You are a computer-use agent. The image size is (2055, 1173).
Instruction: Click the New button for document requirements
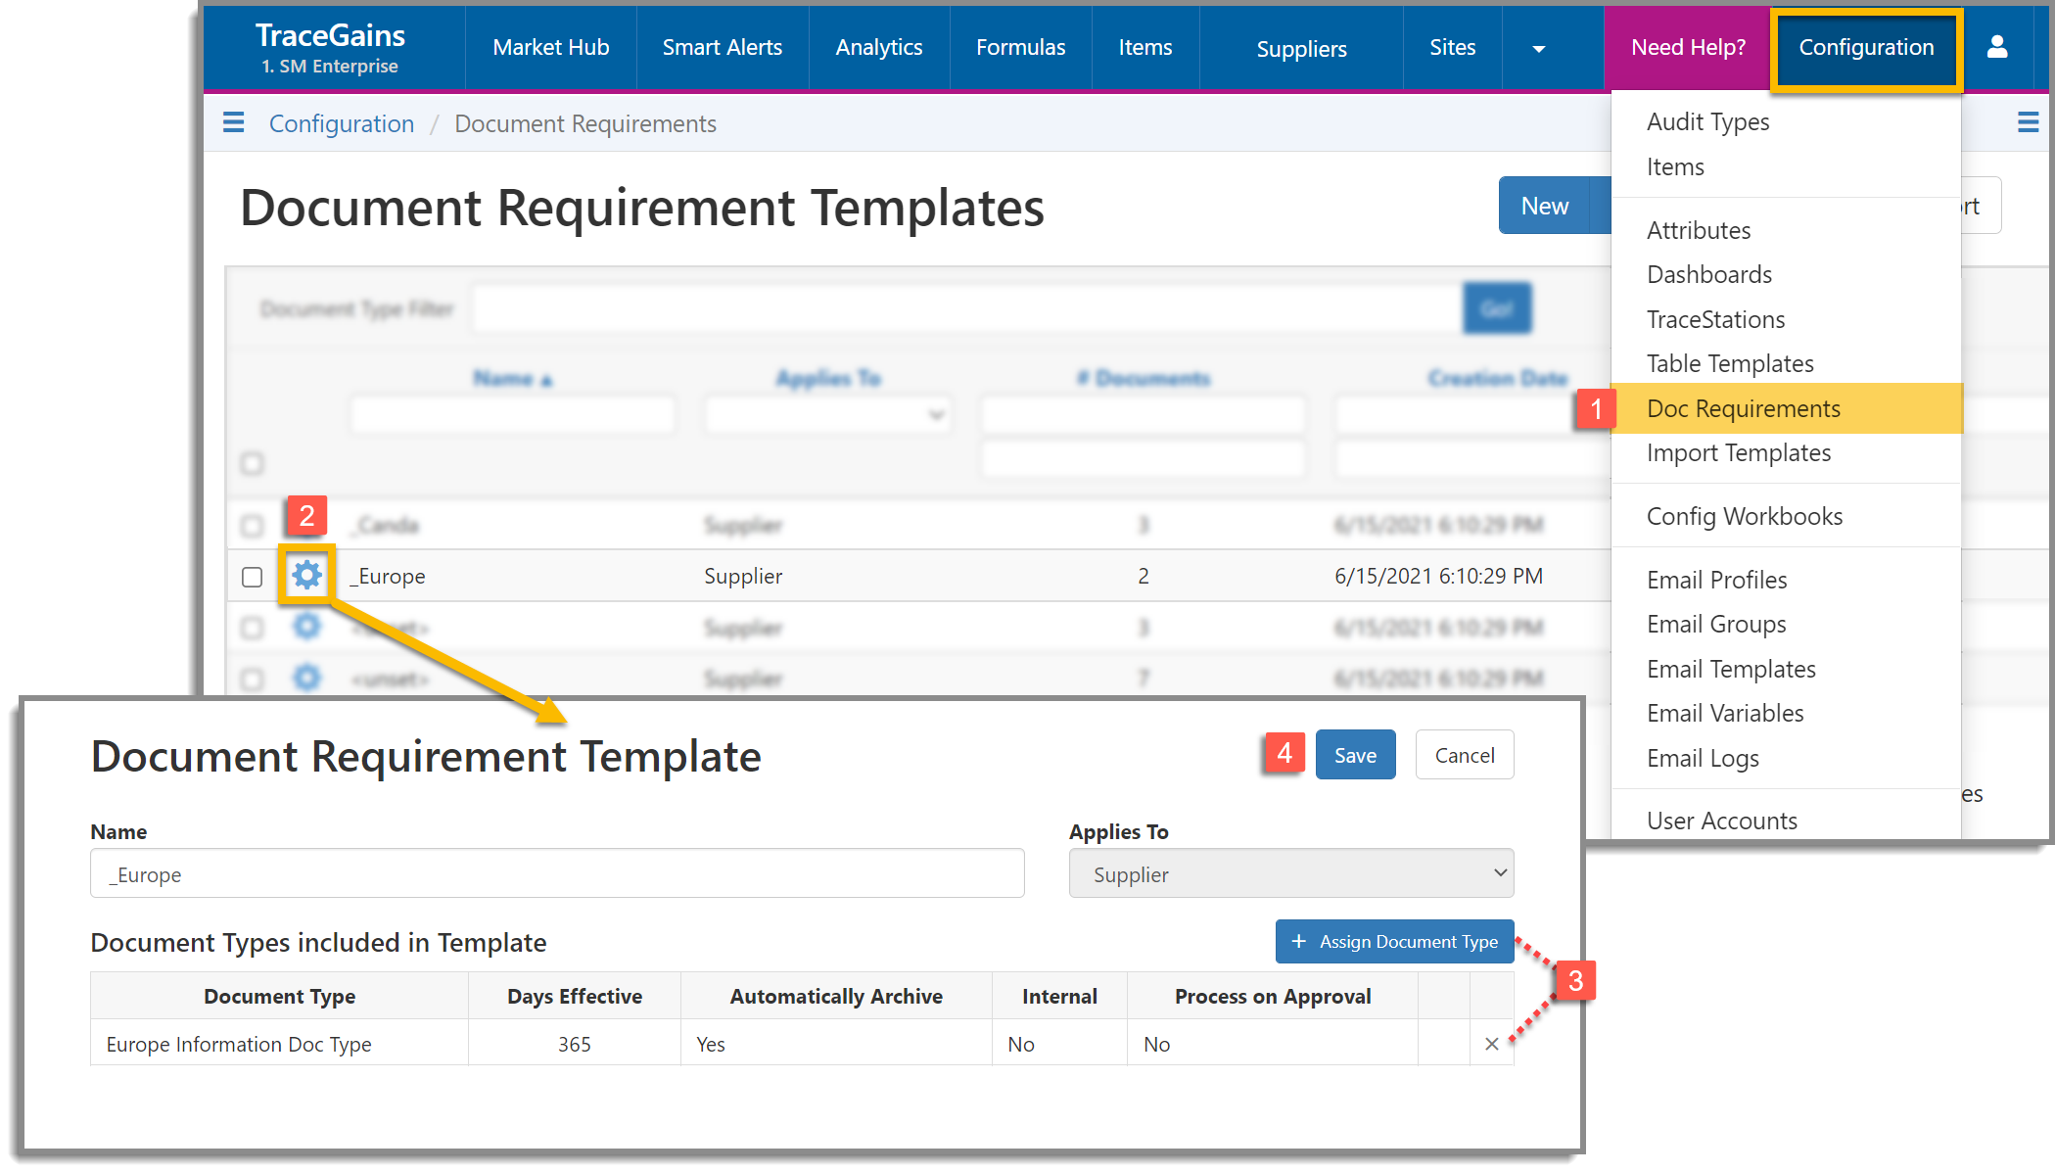click(1546, 205)
